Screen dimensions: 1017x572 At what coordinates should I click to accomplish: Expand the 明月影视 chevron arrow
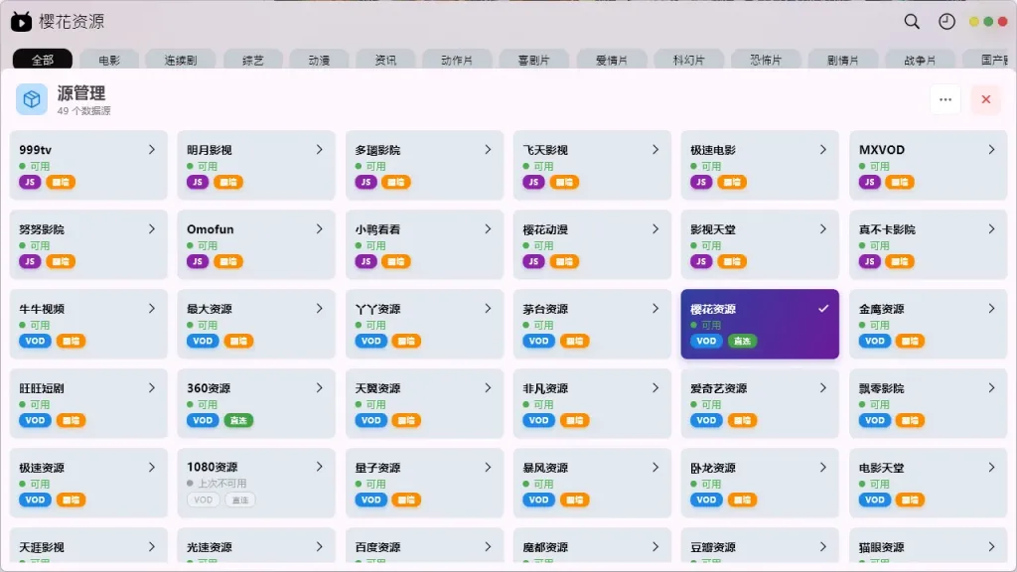320,150
